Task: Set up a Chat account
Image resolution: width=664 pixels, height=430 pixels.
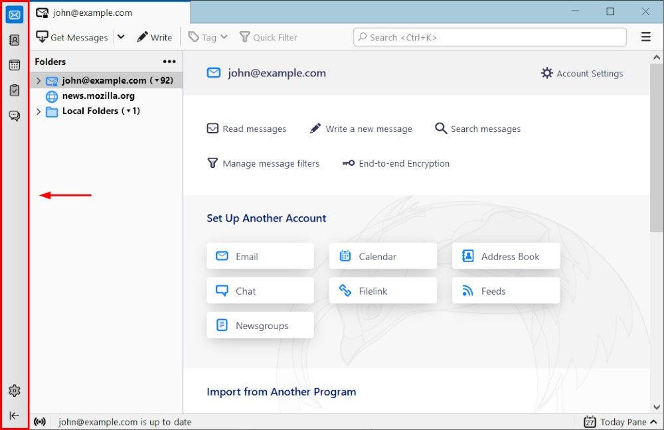Action: 260,291
